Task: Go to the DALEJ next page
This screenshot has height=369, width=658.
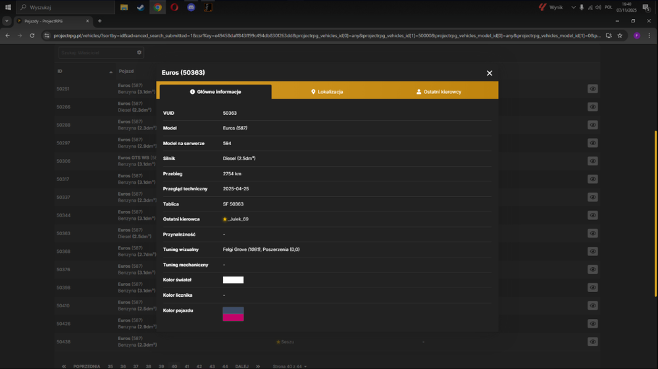Action: 241,366
